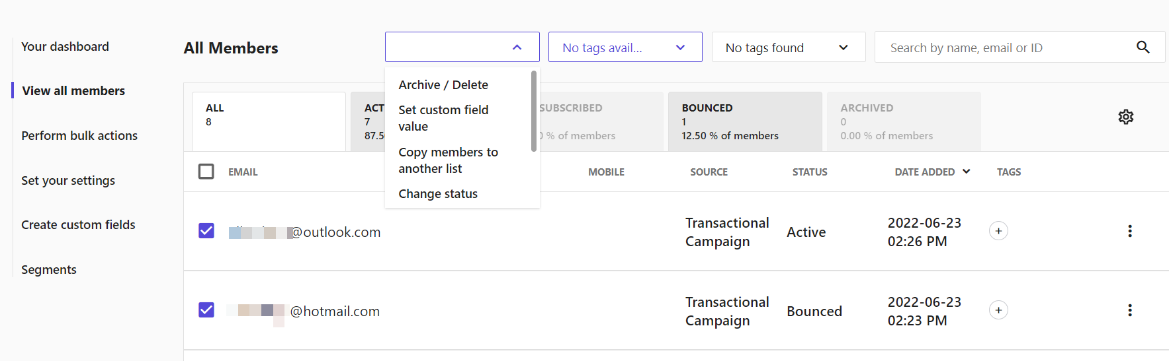Add tag to the hotmail.com member
The height and width of the screenshot is (361, 1169).
[x=998, y=310]
